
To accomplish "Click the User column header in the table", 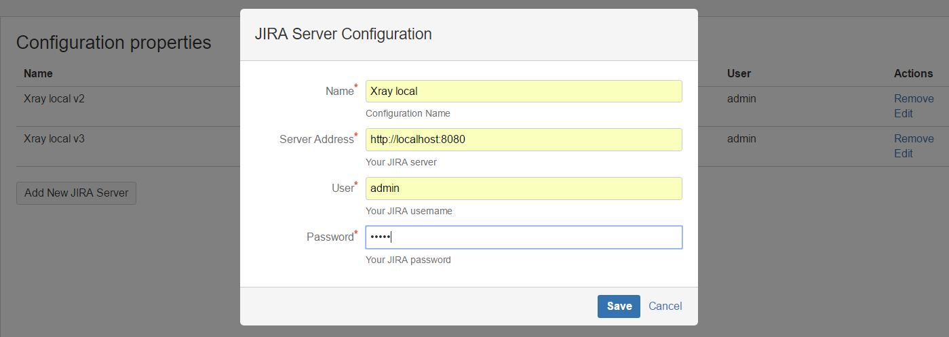I will tap(739, 73).
